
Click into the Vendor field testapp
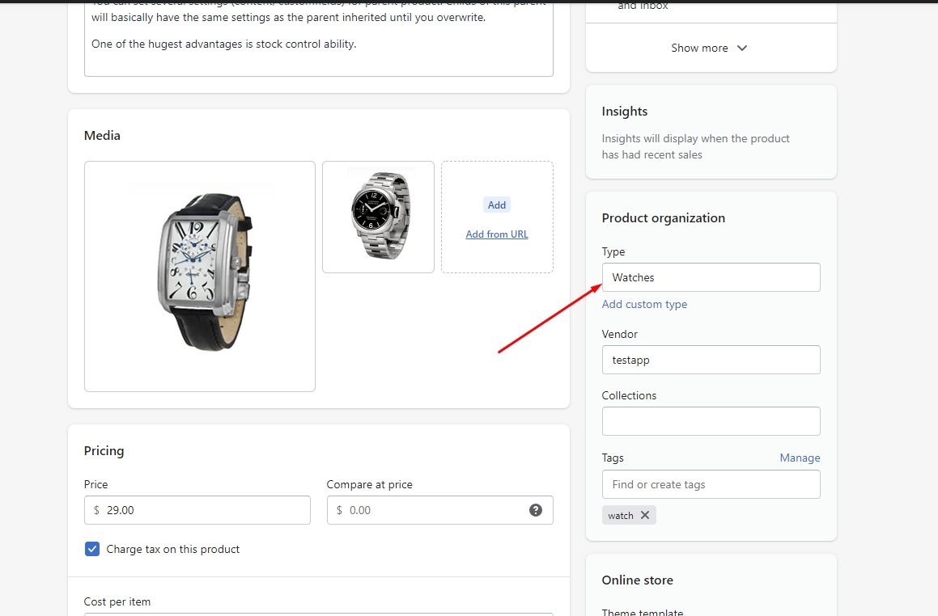(x=711, y=360)
